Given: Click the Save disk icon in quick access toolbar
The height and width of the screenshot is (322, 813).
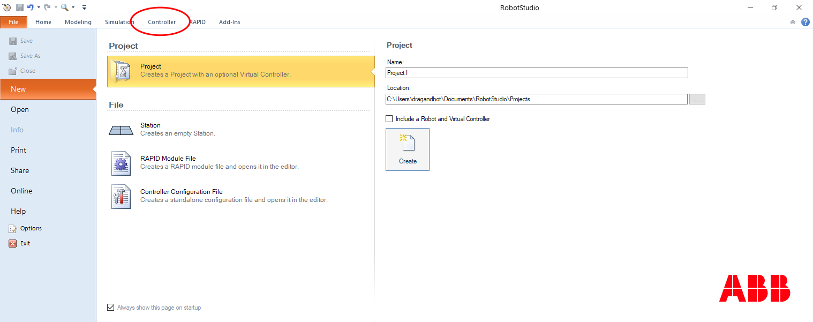Looking at the screenshot, I should 19,8.
